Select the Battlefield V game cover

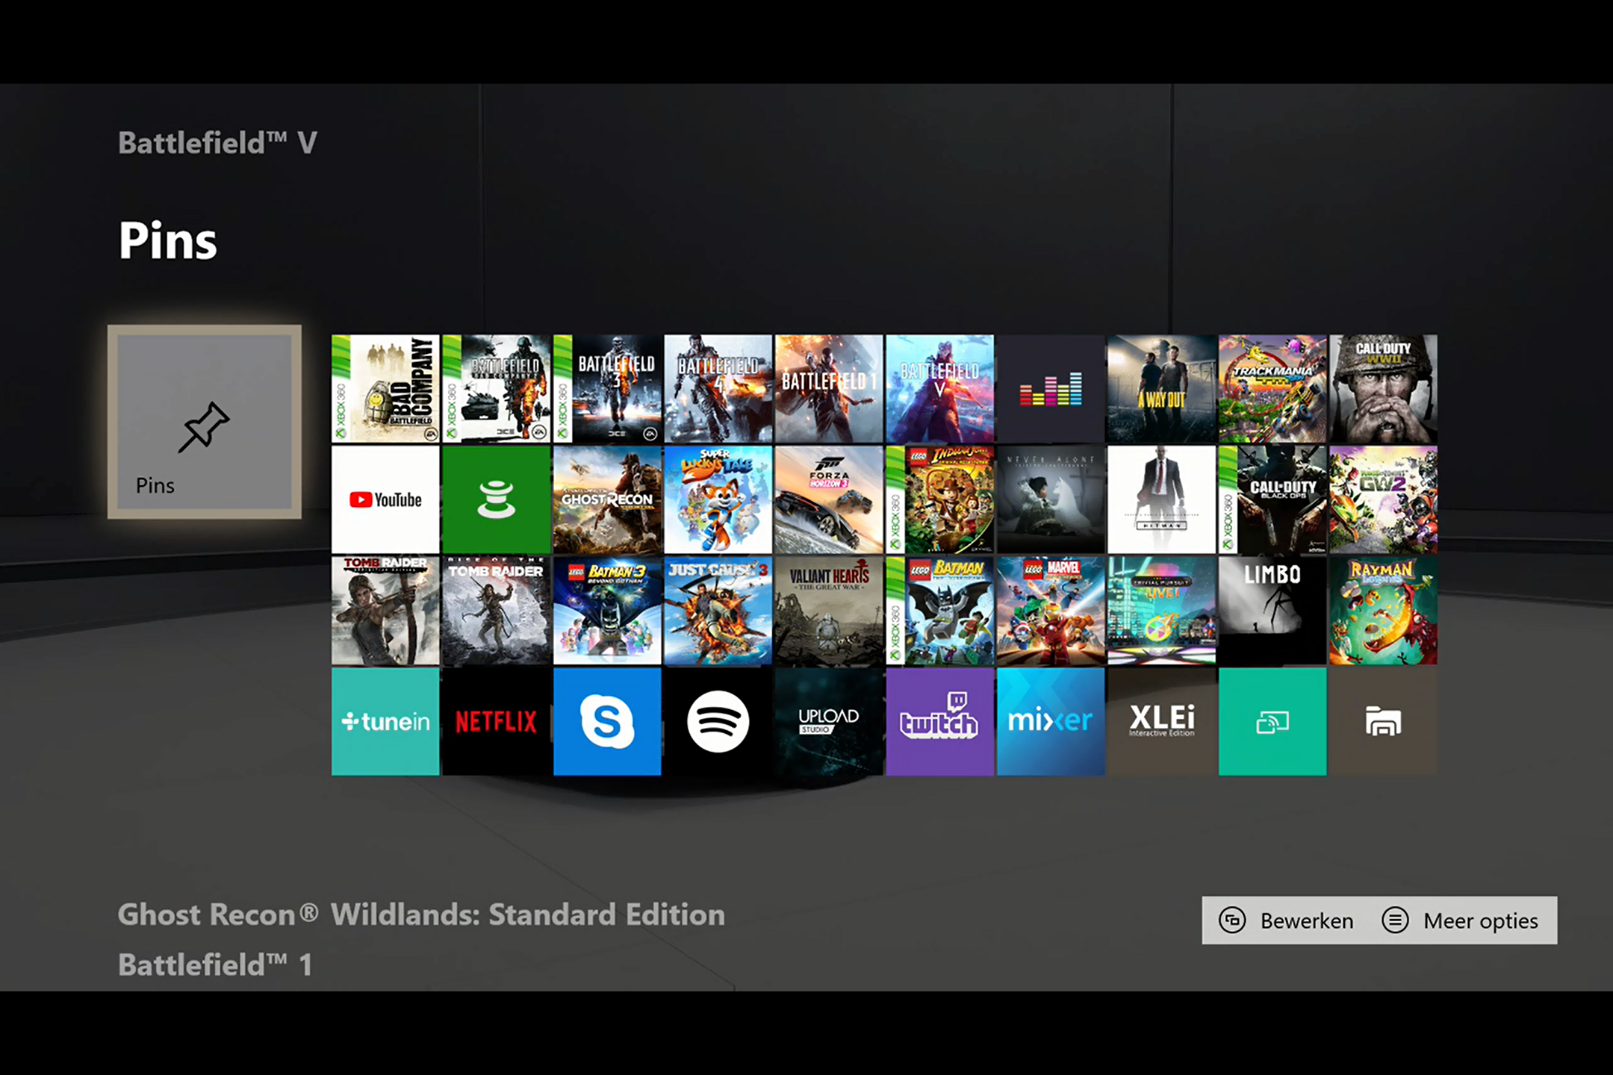939,389
